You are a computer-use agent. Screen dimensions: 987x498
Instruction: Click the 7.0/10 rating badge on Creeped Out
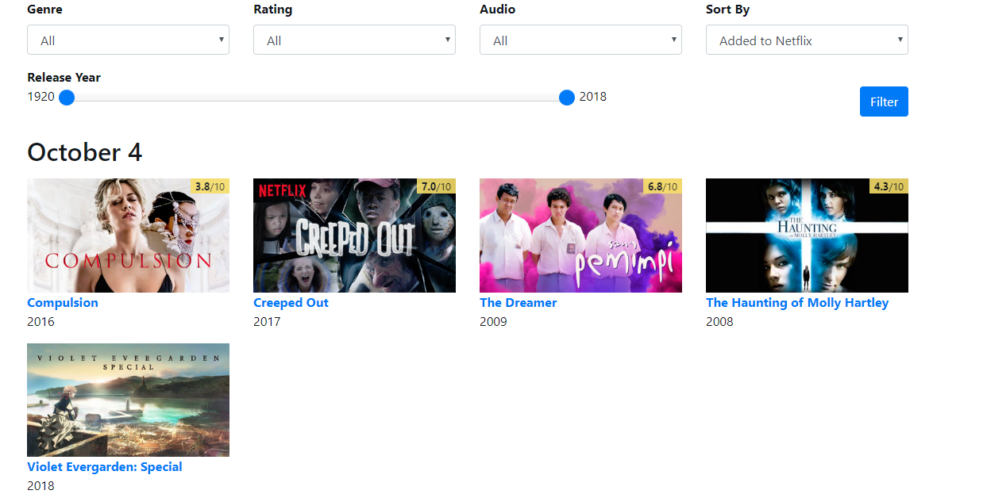[x=436, y=186]
